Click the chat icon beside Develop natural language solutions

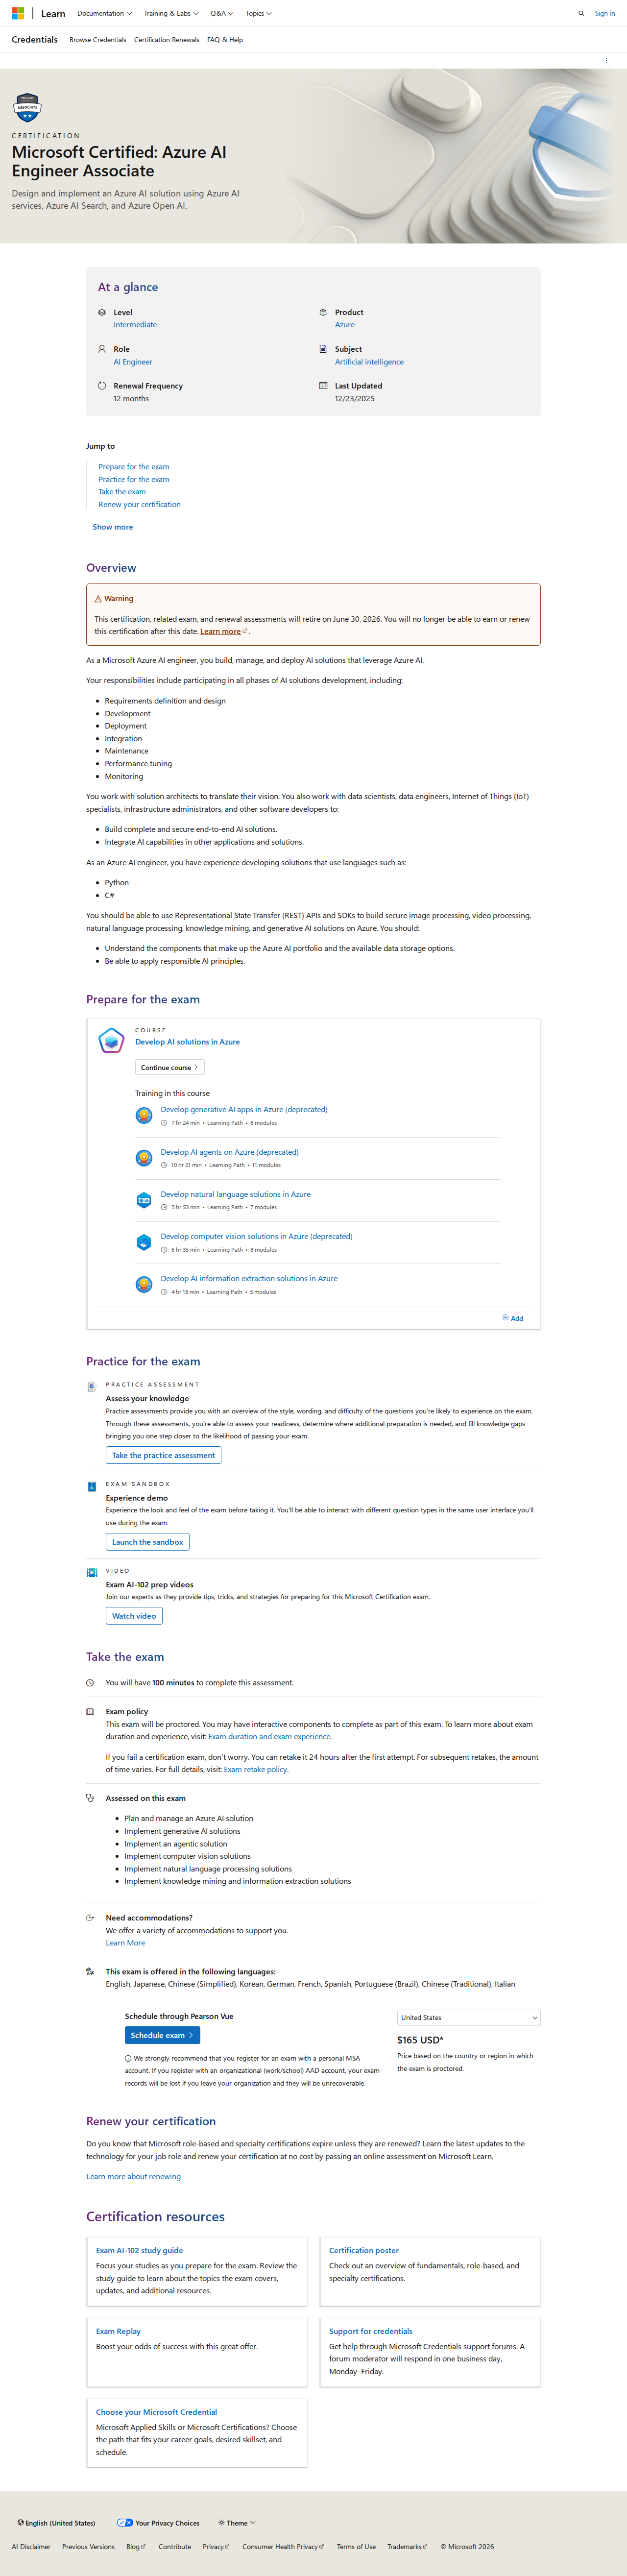point(144,1200)
